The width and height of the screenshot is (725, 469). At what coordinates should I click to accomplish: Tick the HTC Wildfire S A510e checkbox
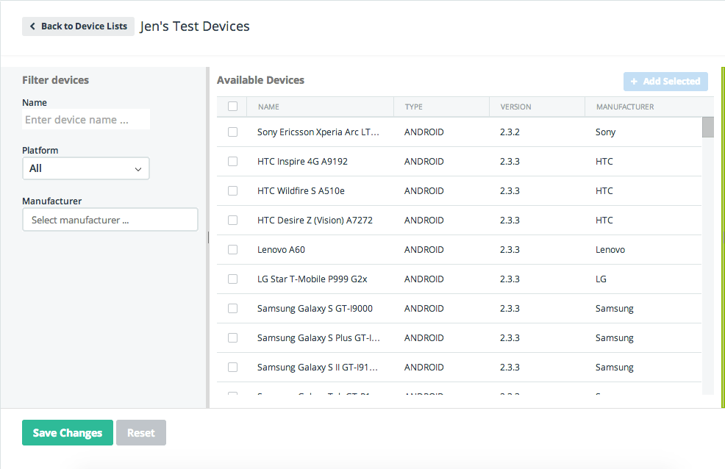pyautogui.click(x=233, y=191)
